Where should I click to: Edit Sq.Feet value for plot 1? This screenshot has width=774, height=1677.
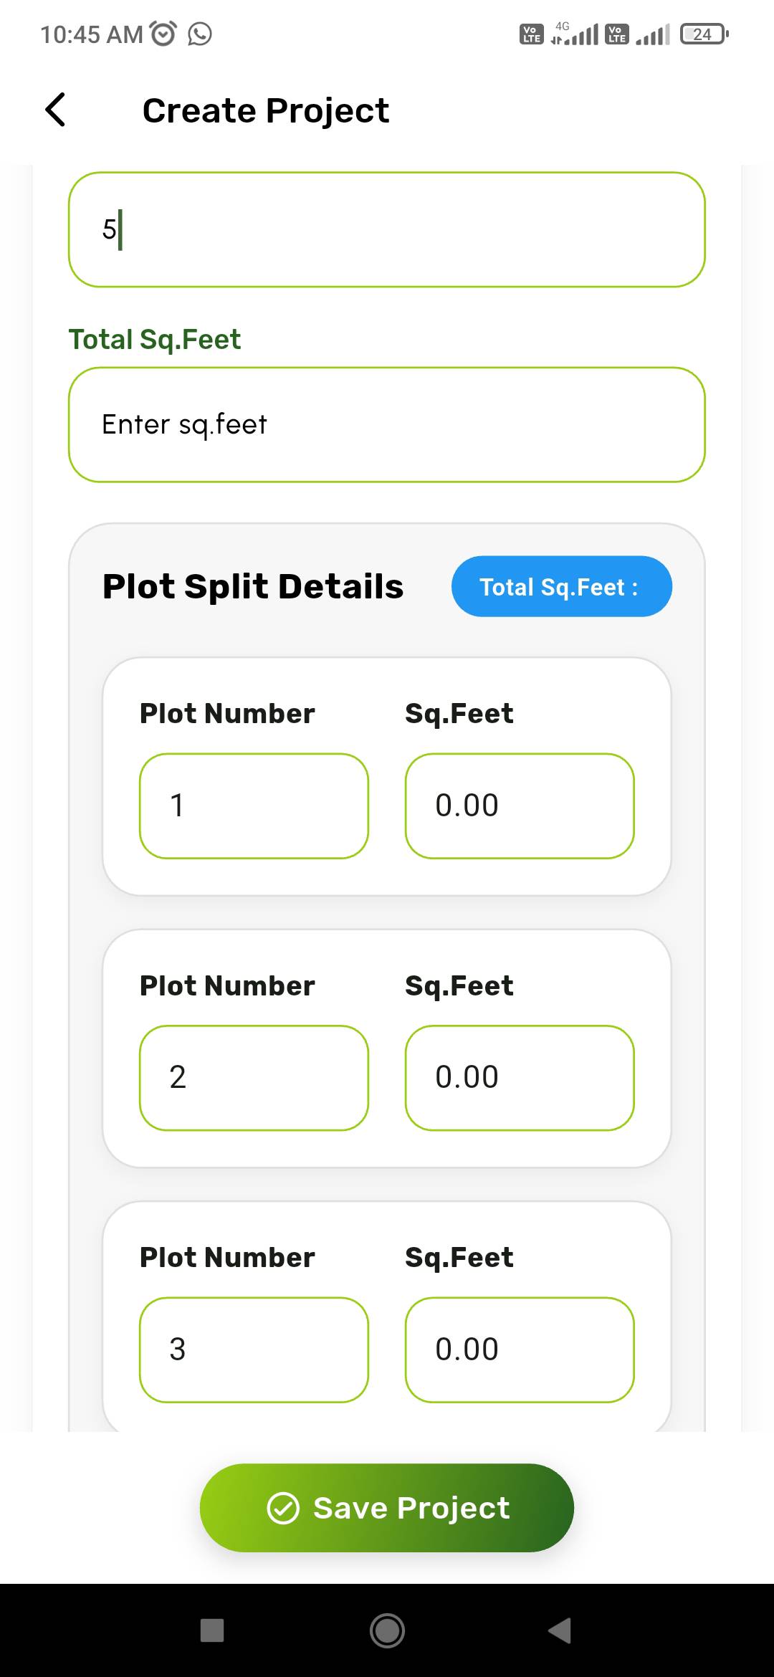click(x=520, y=806)
